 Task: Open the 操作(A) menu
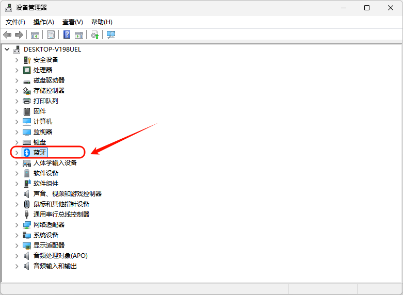pyautogui.click(x=44, y=22)
